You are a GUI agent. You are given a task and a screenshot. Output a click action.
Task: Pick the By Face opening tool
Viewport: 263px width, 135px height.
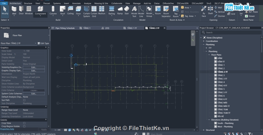[x=204, y=12]
